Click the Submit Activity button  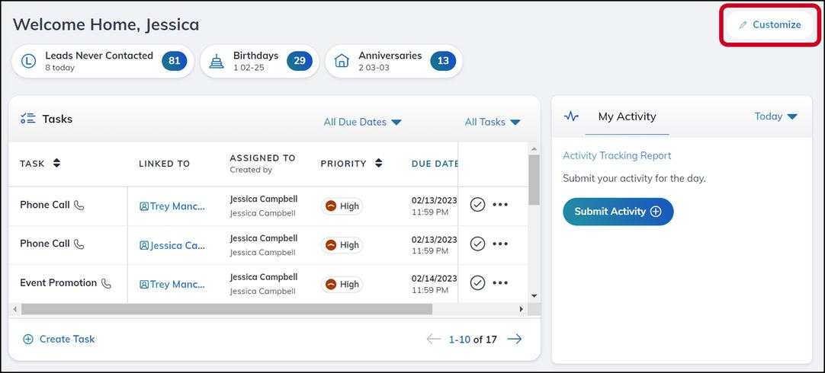tap(618, 212)
